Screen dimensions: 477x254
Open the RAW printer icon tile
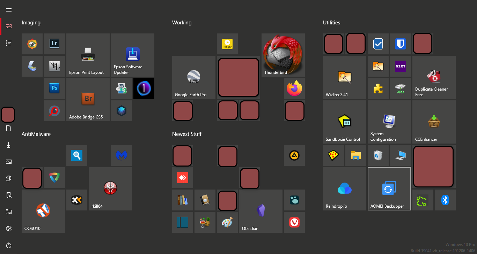coord(122,88)
